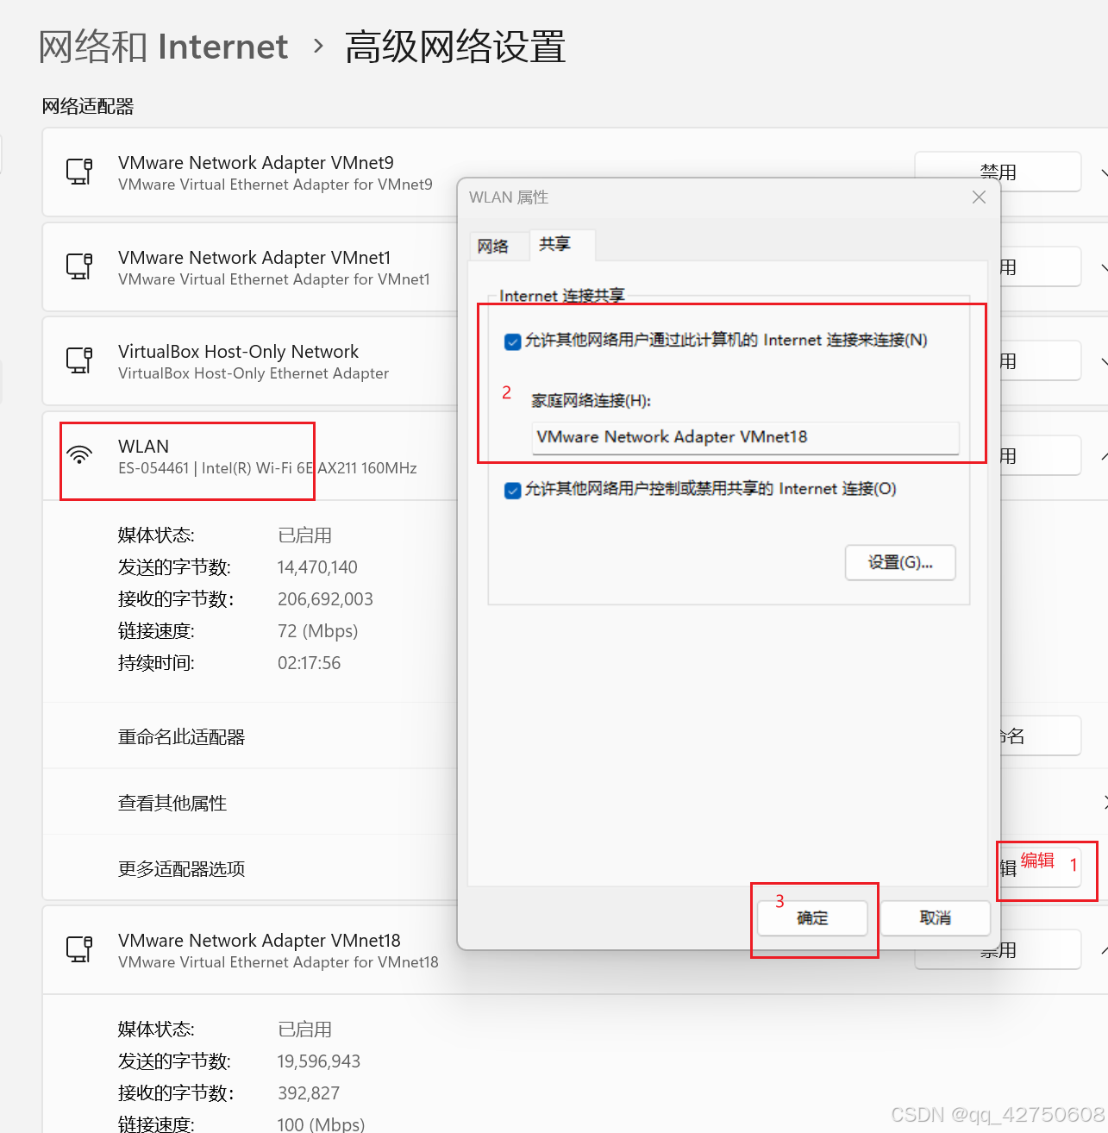1108x1133 pixels.
Task: Click the VMnet1 network adapter icon
Action: [79, 266]
